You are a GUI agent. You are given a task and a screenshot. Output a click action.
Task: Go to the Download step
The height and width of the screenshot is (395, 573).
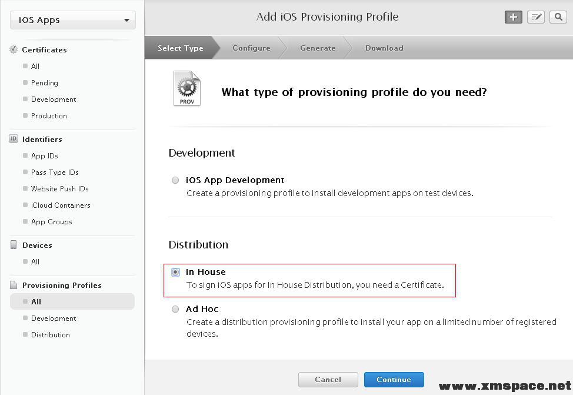tap(384, 48)
